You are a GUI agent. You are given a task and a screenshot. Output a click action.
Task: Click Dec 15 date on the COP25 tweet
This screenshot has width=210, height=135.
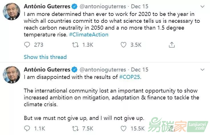140,69
